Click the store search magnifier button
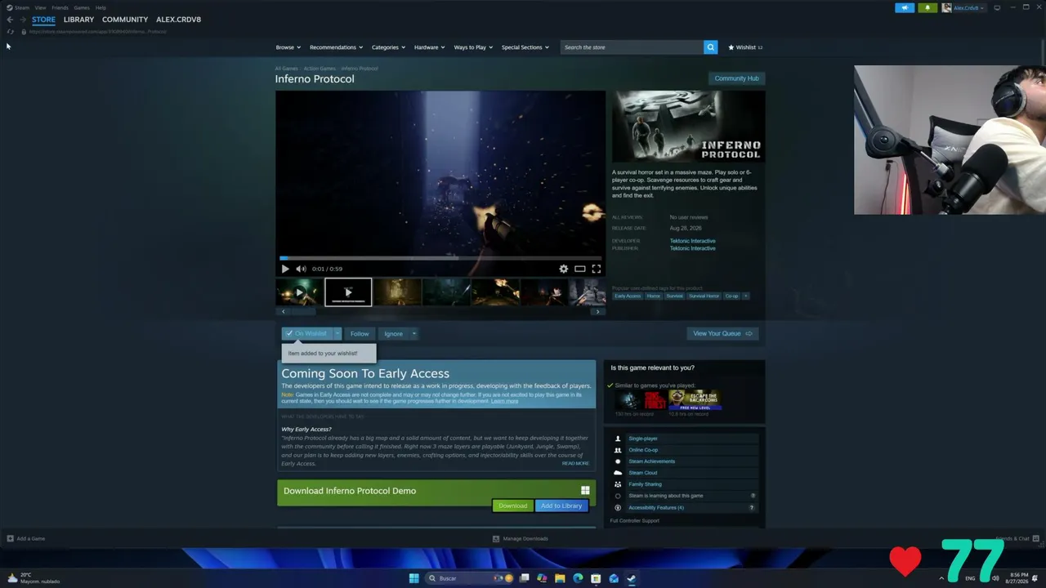The image size is (1046, 588). tap(710, 47)
